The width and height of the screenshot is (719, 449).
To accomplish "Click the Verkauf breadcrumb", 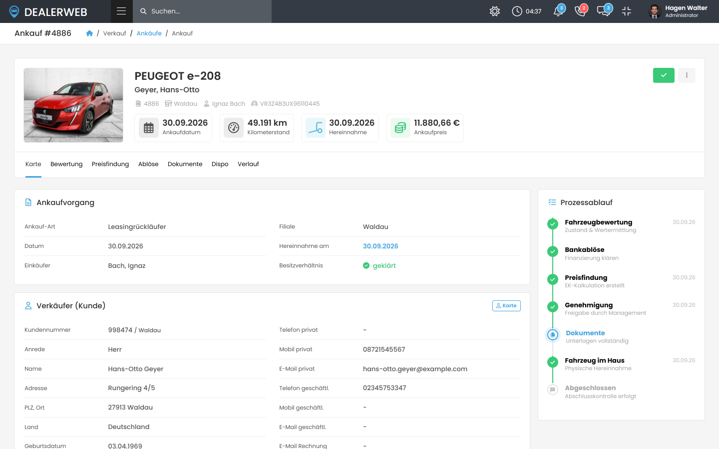I will coord(115,33).
